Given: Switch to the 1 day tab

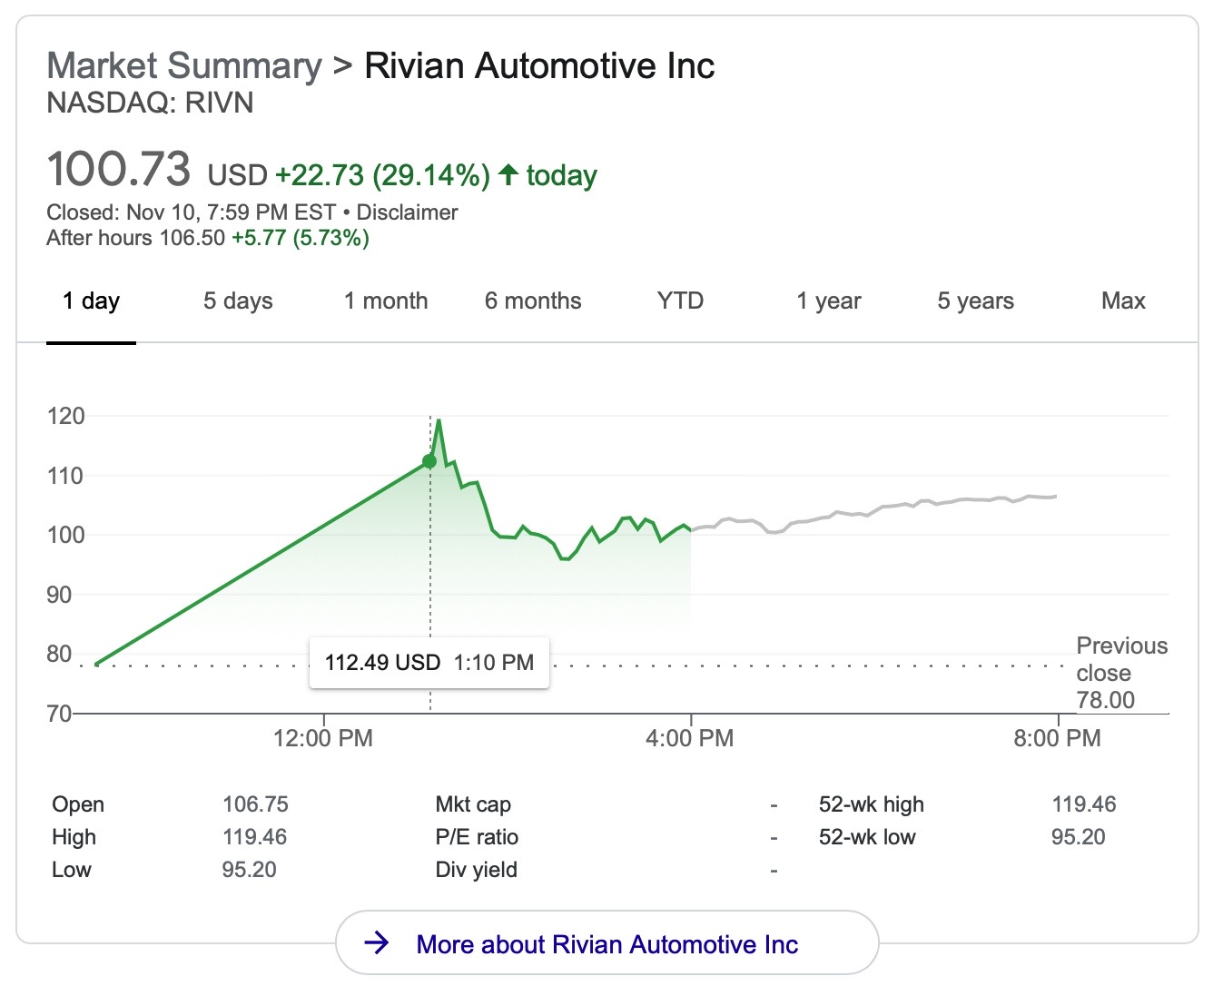Looking at the screenshot, I should point(91,301).
